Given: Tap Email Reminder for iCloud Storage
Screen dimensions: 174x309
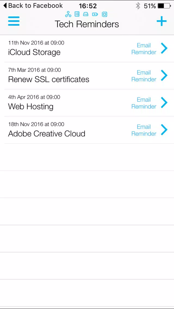Looking at the screenshot, I should click(144, 49).
